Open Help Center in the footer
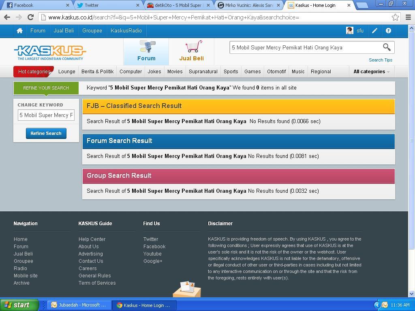The width and height of the screenshot is (415, 311). [x=92, y=239]
